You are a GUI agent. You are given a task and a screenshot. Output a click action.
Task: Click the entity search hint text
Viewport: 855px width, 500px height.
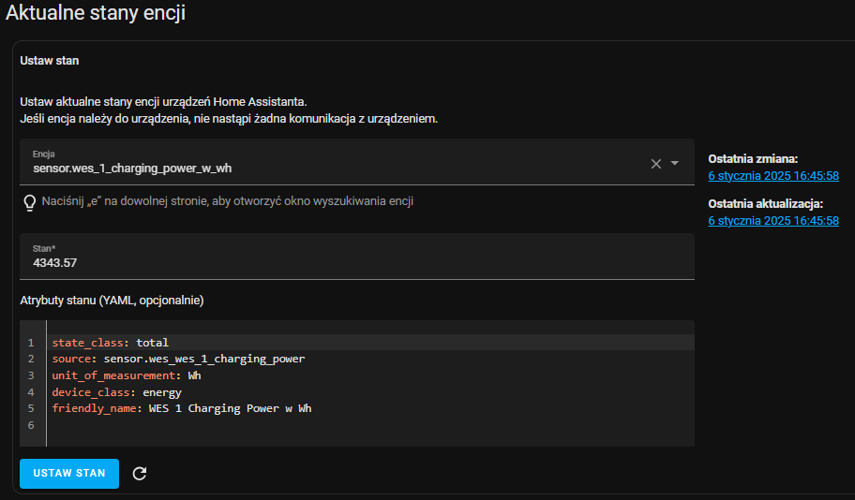pos(228,201)
